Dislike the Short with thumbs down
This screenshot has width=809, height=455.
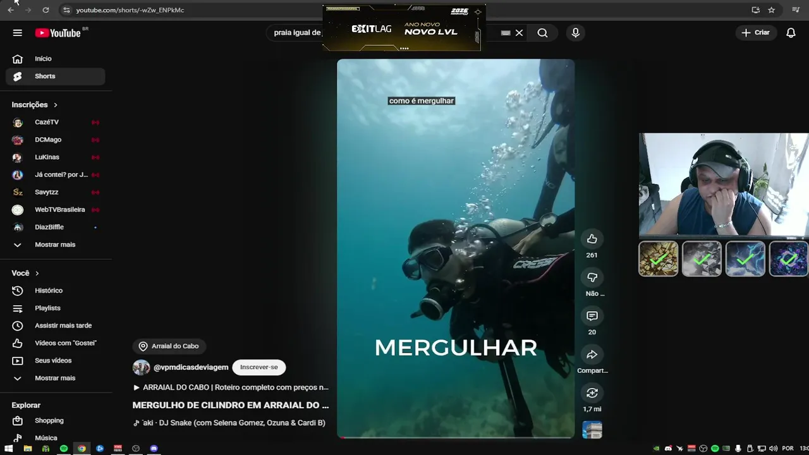click(592, 277)
